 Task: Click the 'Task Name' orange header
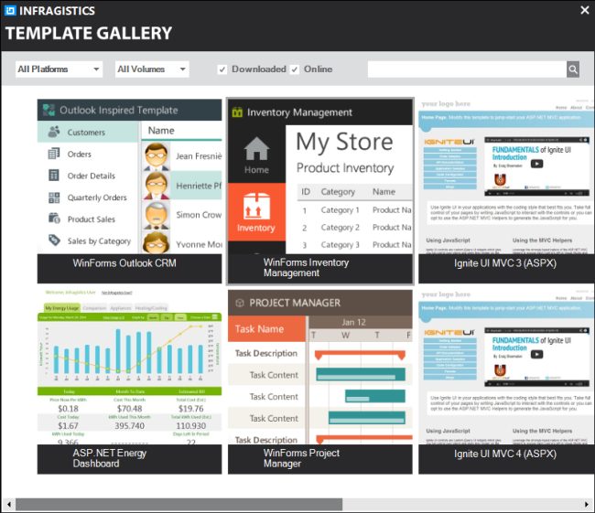(266, 328)
